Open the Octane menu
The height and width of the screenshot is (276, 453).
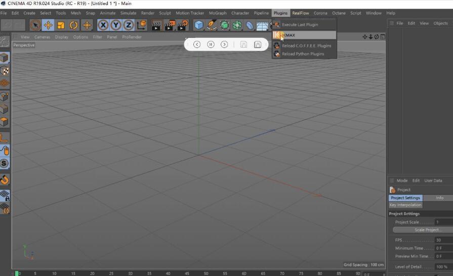pyautogui.click(x=339, y=13)
